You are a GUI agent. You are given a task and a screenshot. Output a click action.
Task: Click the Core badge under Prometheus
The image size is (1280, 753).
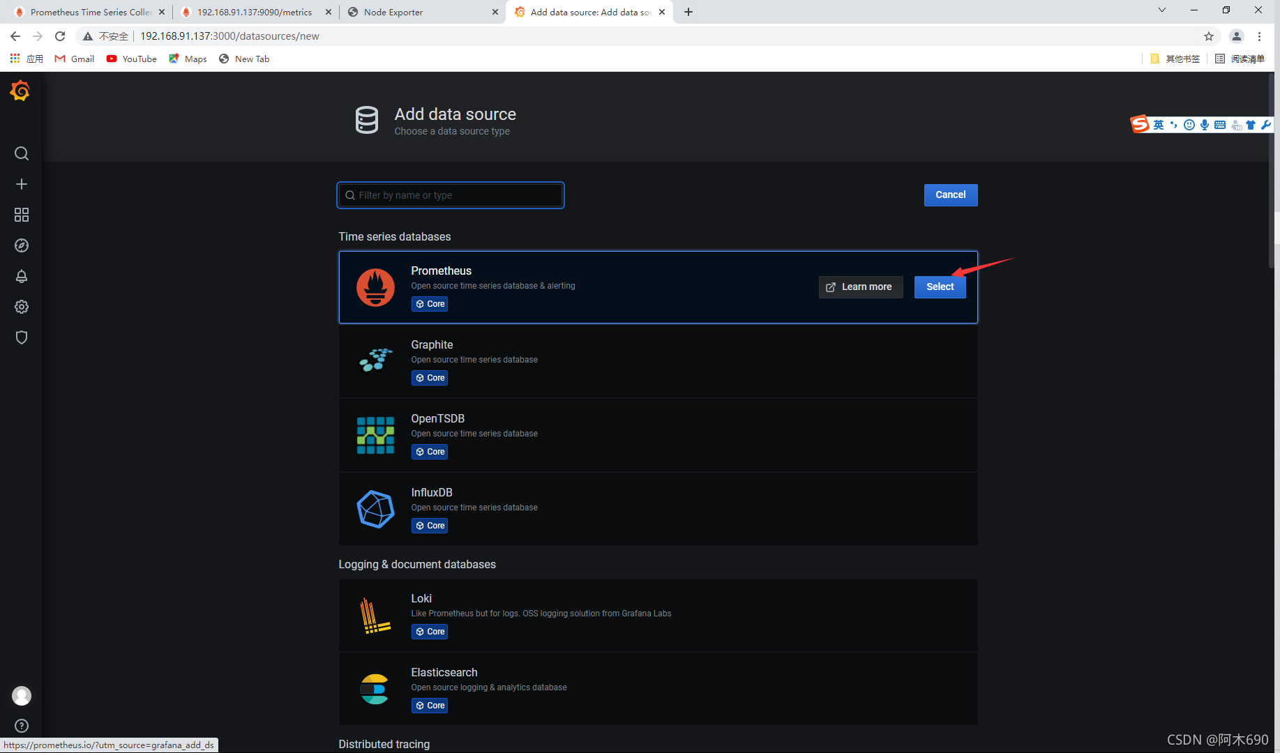tap(430, 304)
